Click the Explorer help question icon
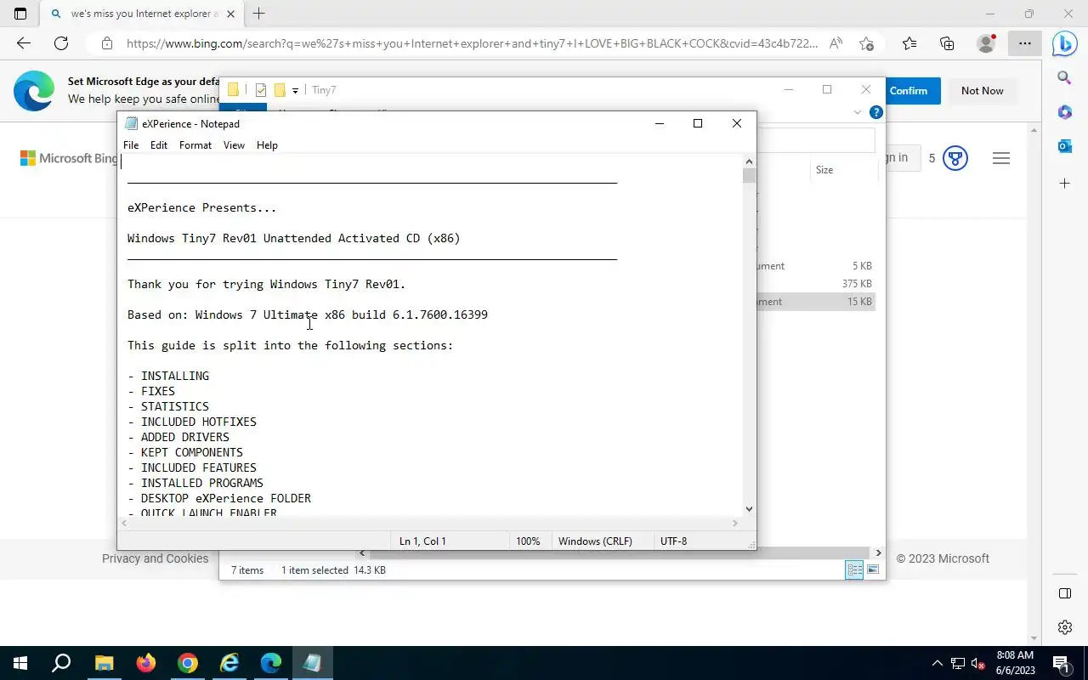Viewport: 1088px width, 680px height. [876, 112]
